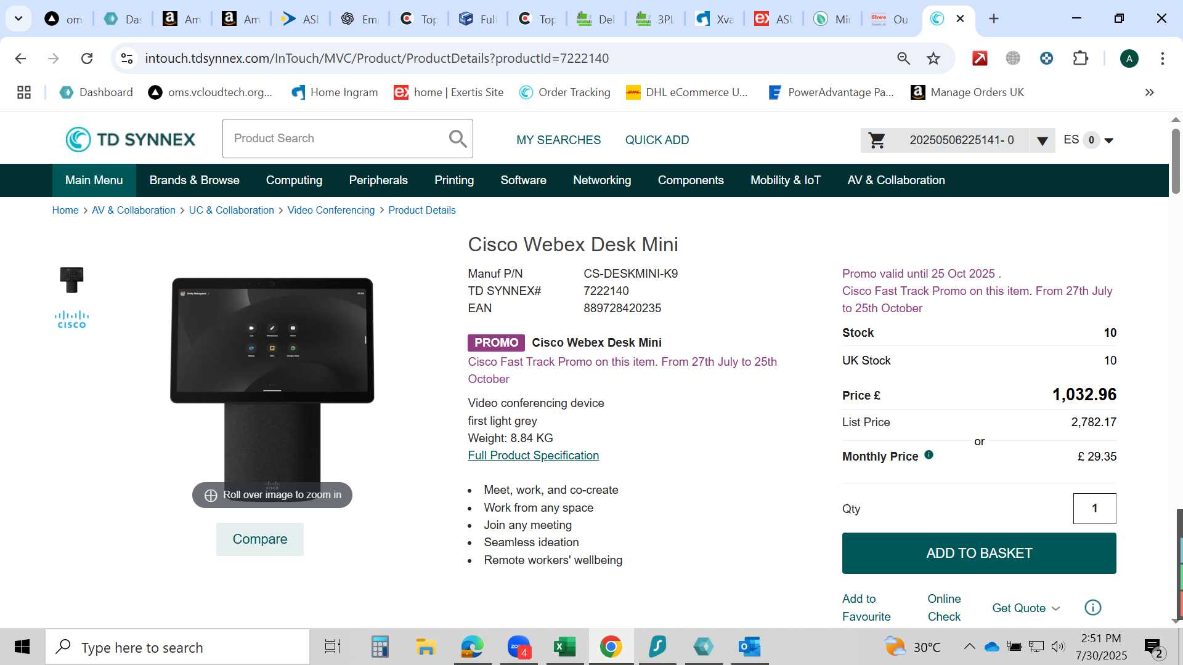The image size is (1183, 665).
Task: Expand the basket selector dropdown arrow
Action: click(1042, 141)
